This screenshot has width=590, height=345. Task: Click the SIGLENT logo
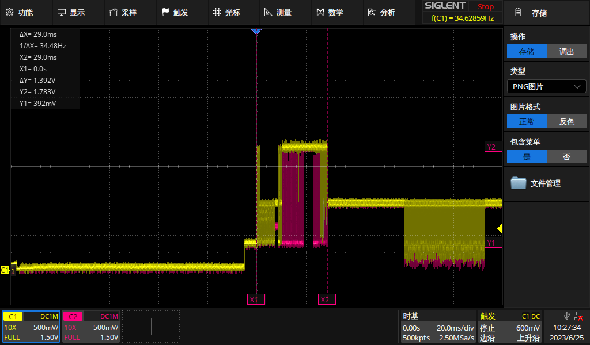pos(445,6)
